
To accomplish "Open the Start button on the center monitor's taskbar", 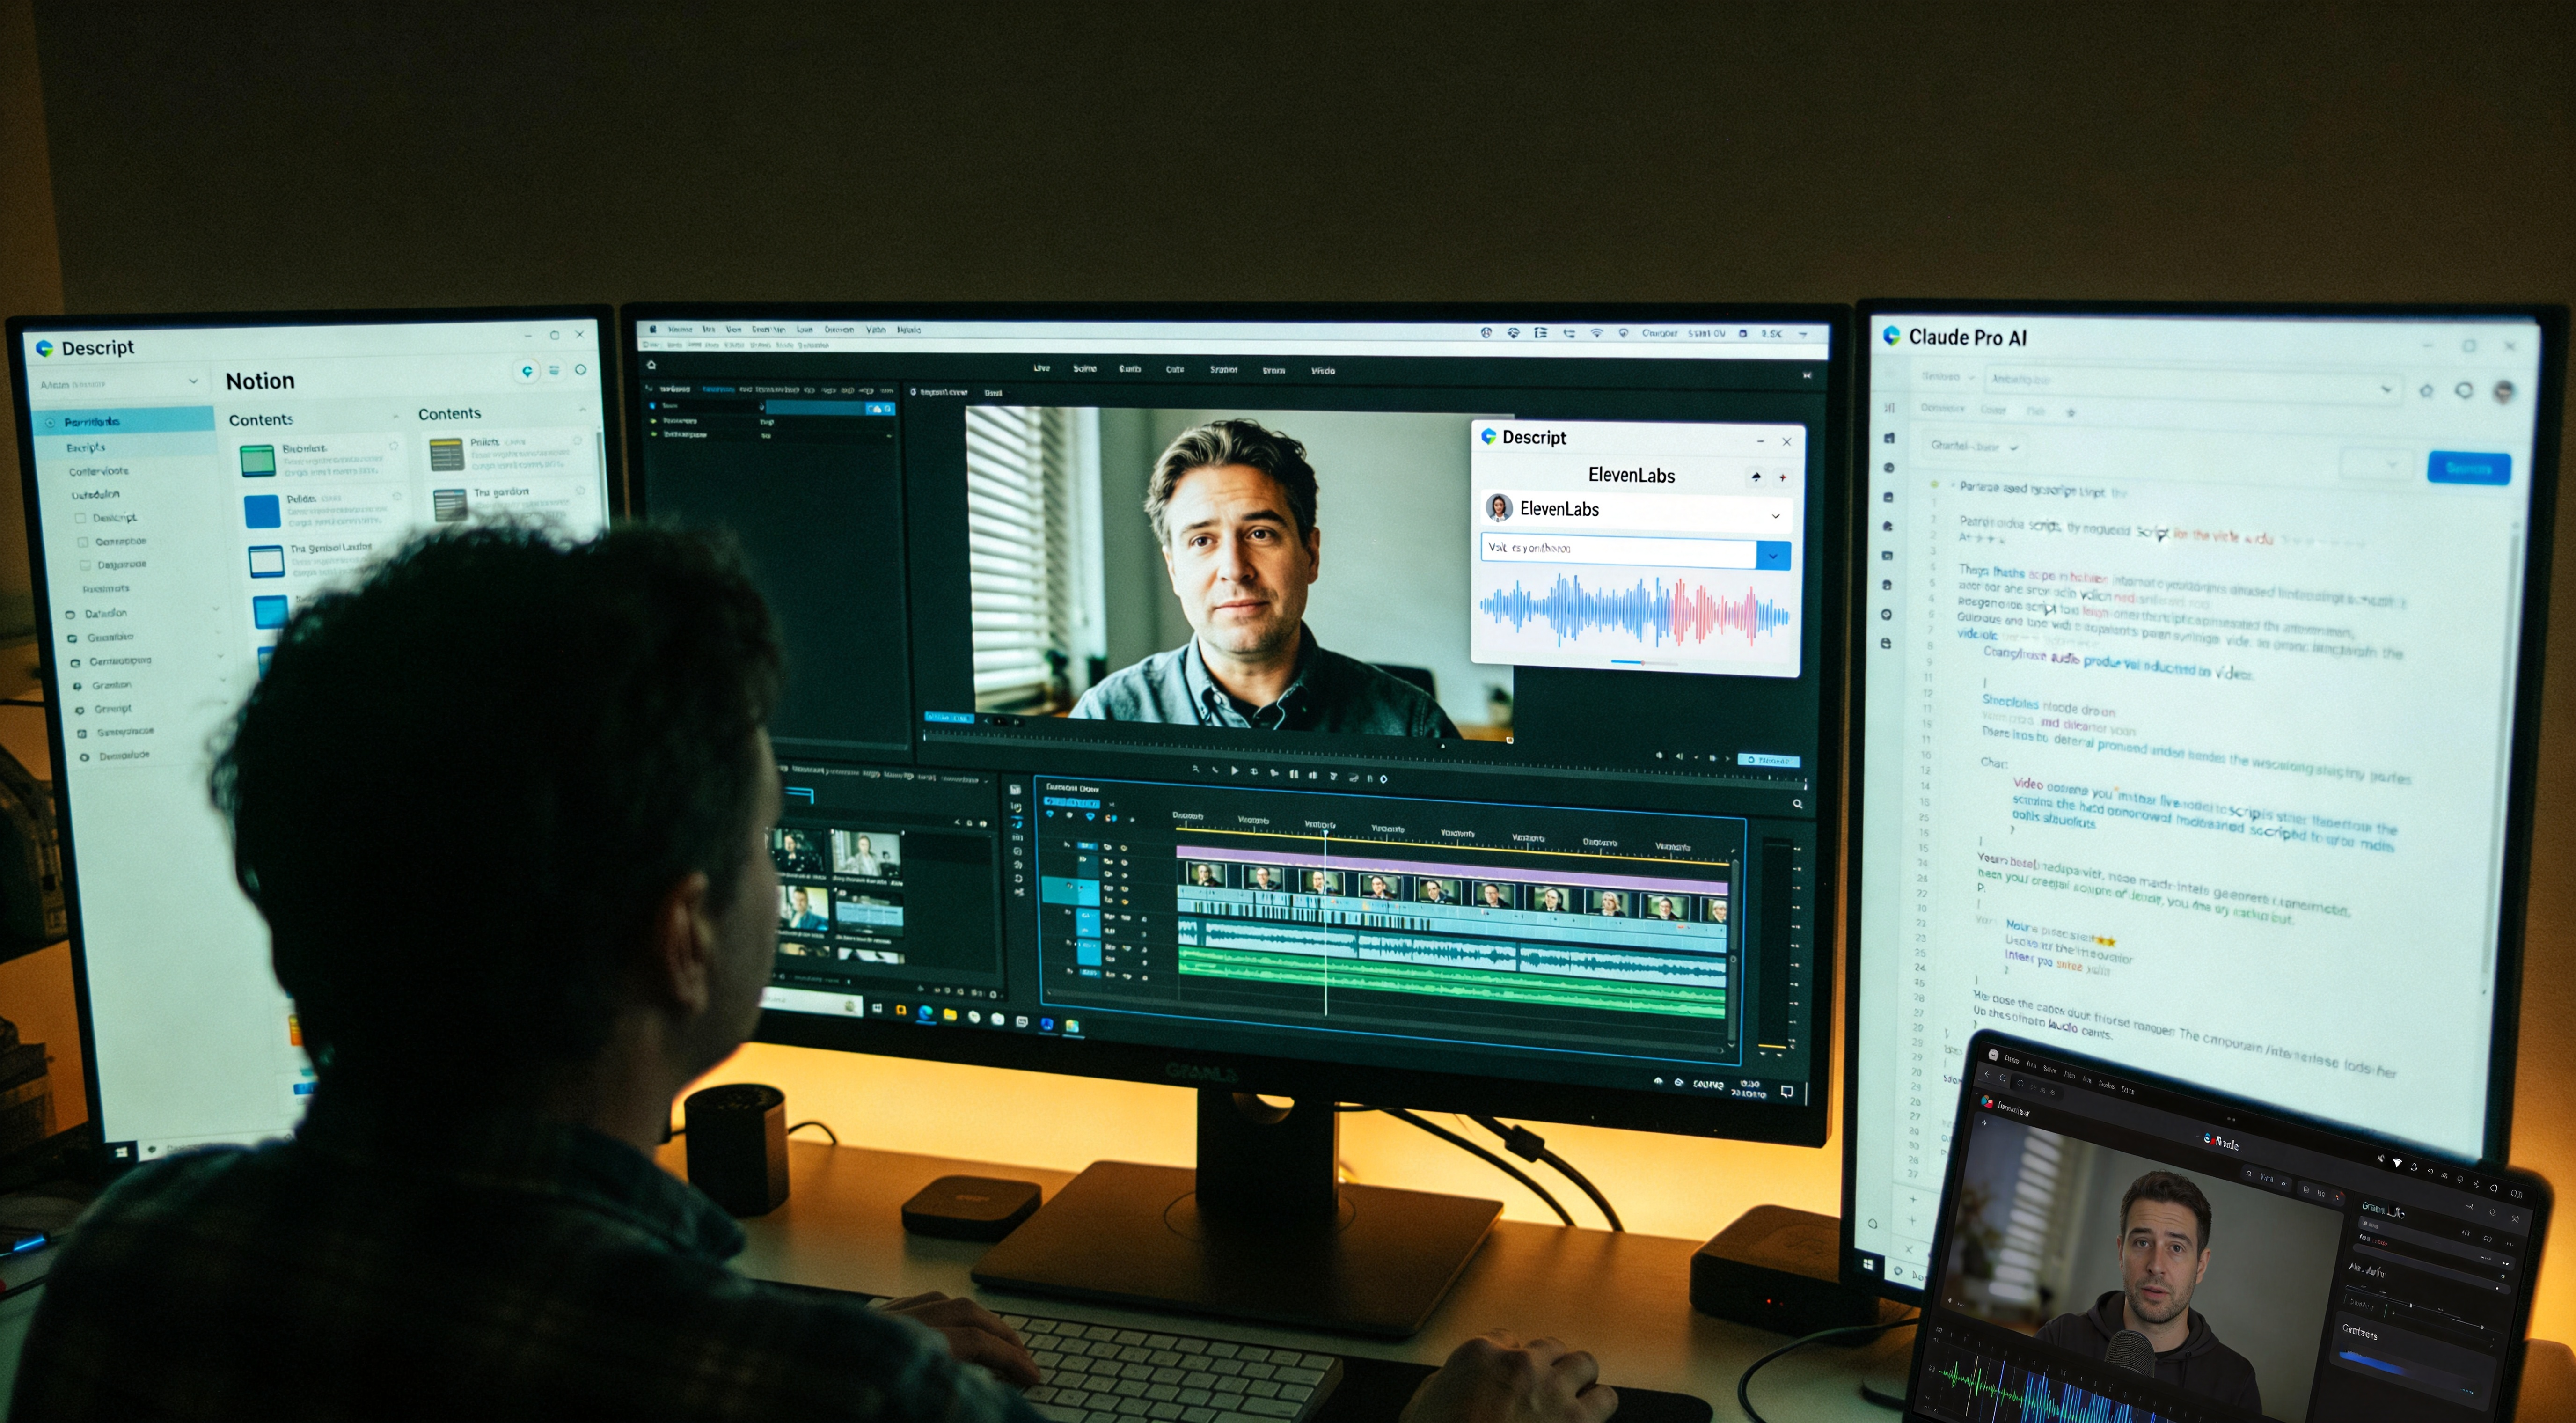I will tap(877, 1008).
